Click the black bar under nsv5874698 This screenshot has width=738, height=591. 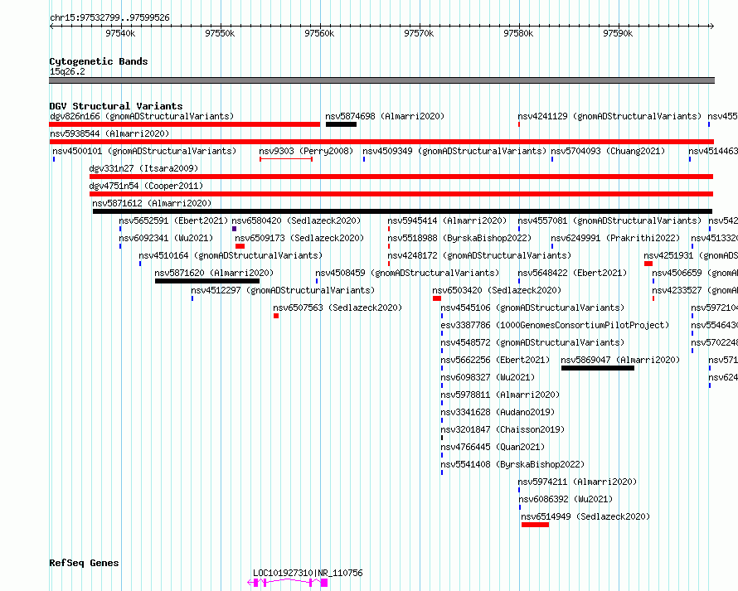tap(341, 124)
